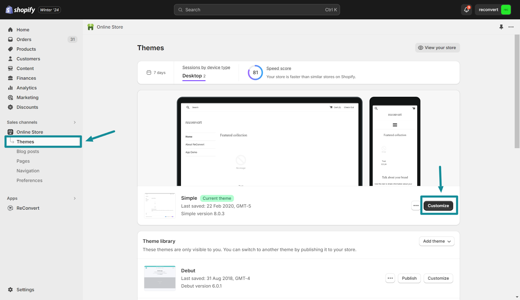
Task: Click the search magnifier icon
Action: (x=180, y=10)
